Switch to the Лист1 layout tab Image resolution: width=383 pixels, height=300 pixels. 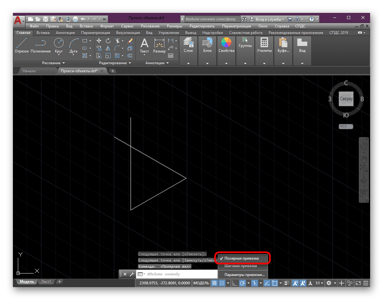click(46, 281)
